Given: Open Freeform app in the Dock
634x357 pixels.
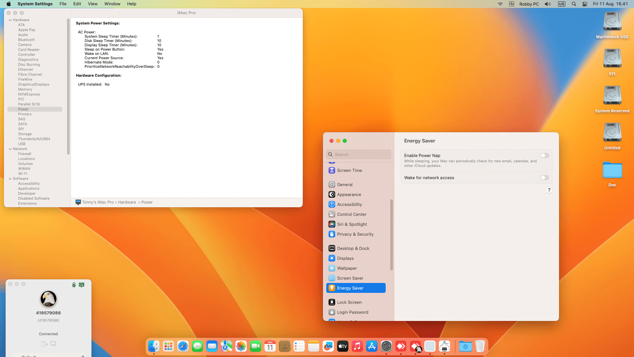Looking at the screenshot, I should pyautogui.click(x=328, y=346).
